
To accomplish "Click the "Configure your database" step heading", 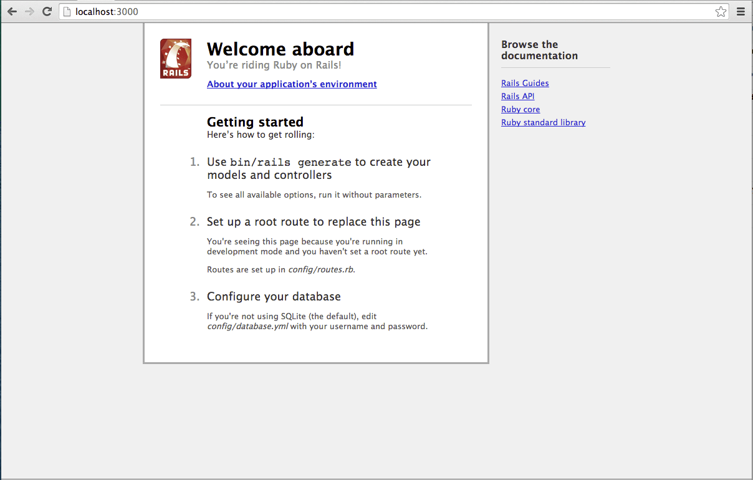I will 274,297.
